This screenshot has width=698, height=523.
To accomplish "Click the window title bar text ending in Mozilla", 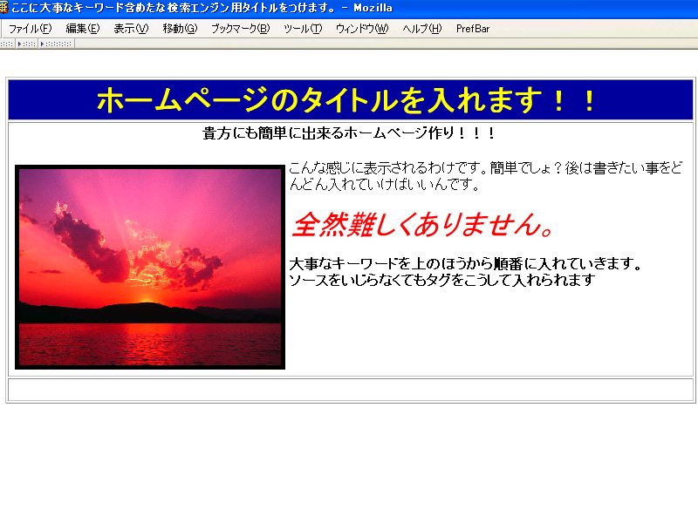I will [202, 8].
